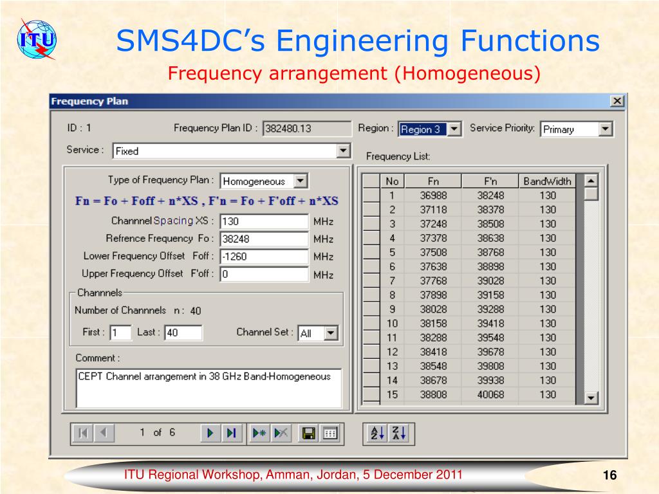Click the Last channel field
This screenshot has width=659, height=494.
point(183,333)
